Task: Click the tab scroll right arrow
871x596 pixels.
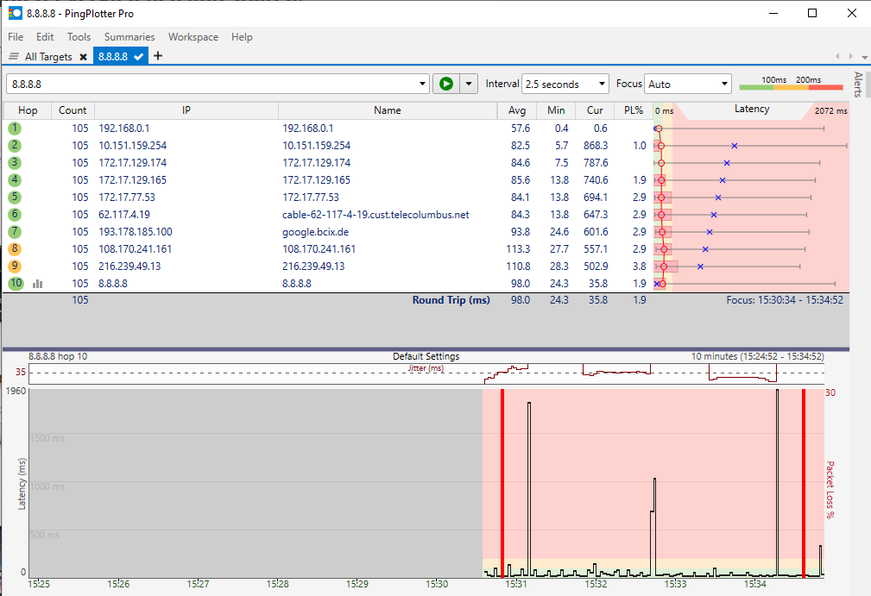Action: tap(850, 56)
